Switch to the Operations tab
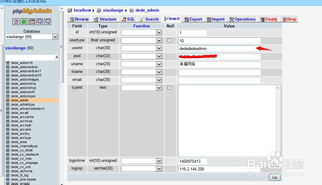The image size is (322, 185). 242,19
